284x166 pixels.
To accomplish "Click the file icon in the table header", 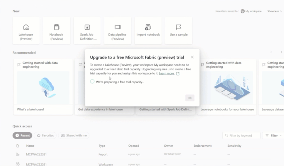I will (17, 146).
